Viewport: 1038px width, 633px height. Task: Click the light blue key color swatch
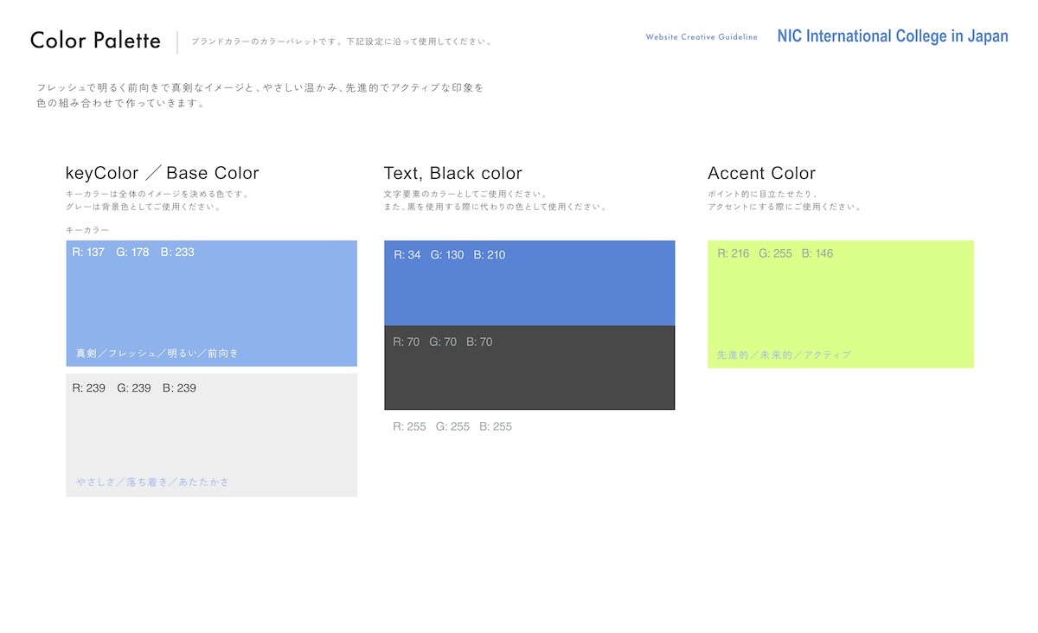pyautogui.click(x=211, y=303)
